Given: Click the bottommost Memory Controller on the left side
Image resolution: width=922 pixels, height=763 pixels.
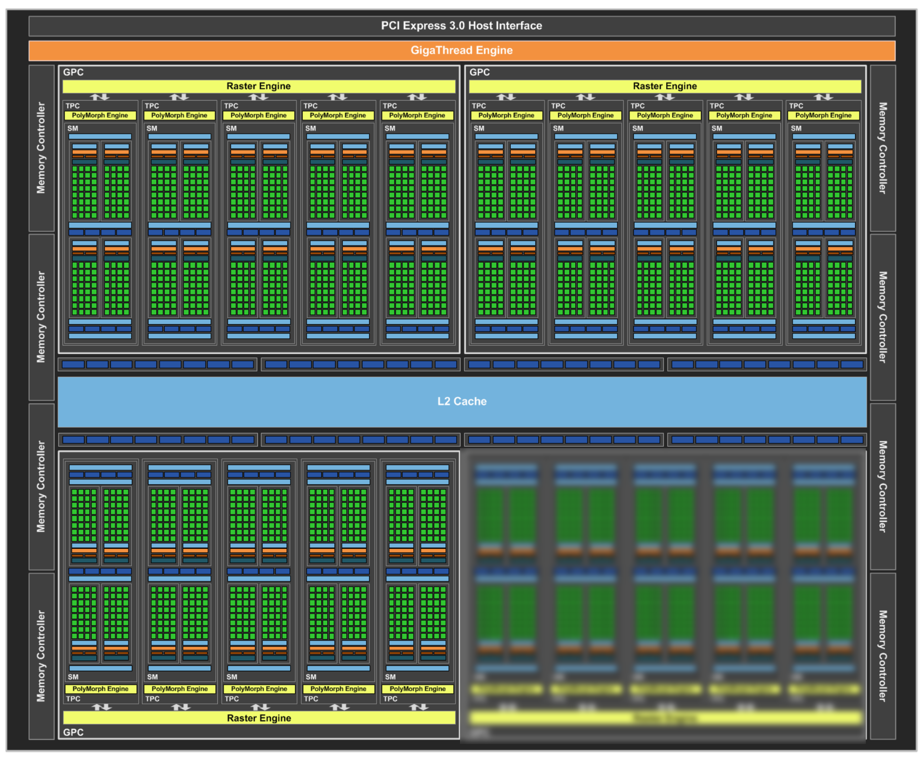Looking at the screenshot, I should click(x=42, y=656).
